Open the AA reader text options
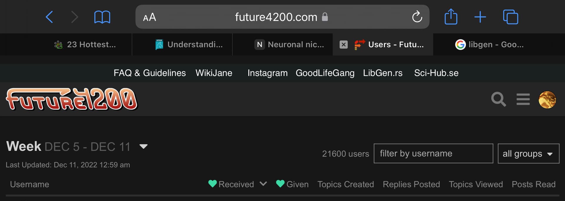 [149, 17]
